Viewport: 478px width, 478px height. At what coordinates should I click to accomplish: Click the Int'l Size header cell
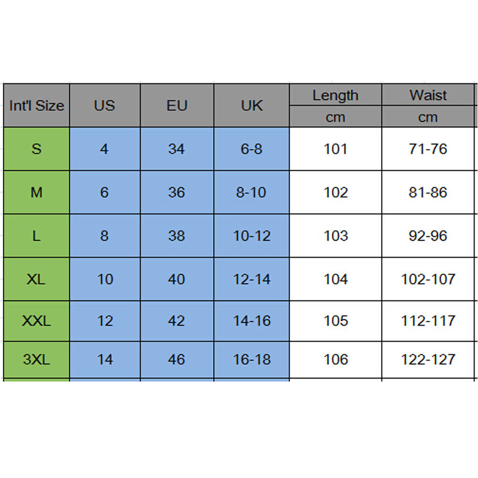36,106
